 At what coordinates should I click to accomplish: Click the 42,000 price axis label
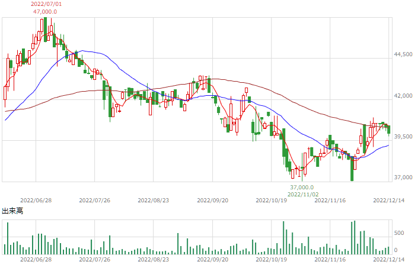click(x=403, y=96)
